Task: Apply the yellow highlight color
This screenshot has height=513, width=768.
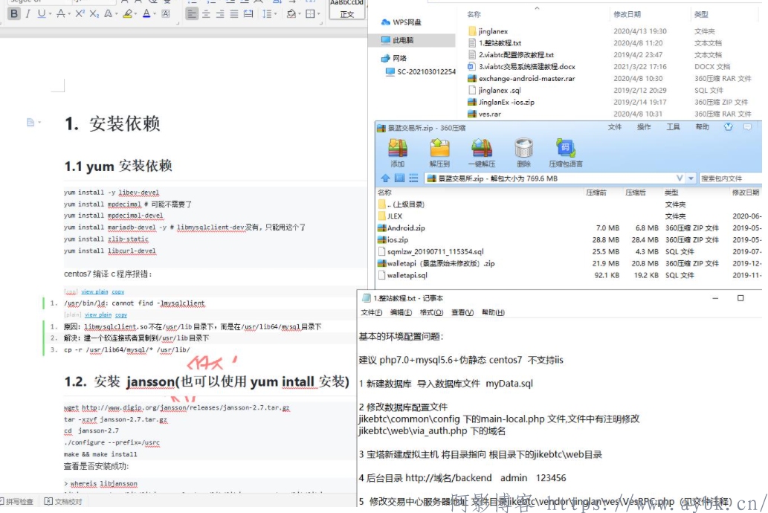Action: click(x=127, y=13)
